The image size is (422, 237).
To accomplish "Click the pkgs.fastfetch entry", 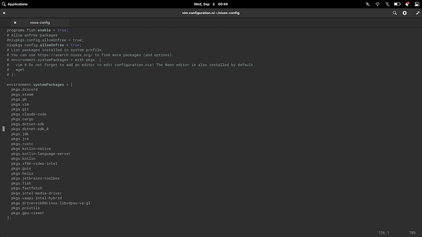I will (x=26, y=188).
